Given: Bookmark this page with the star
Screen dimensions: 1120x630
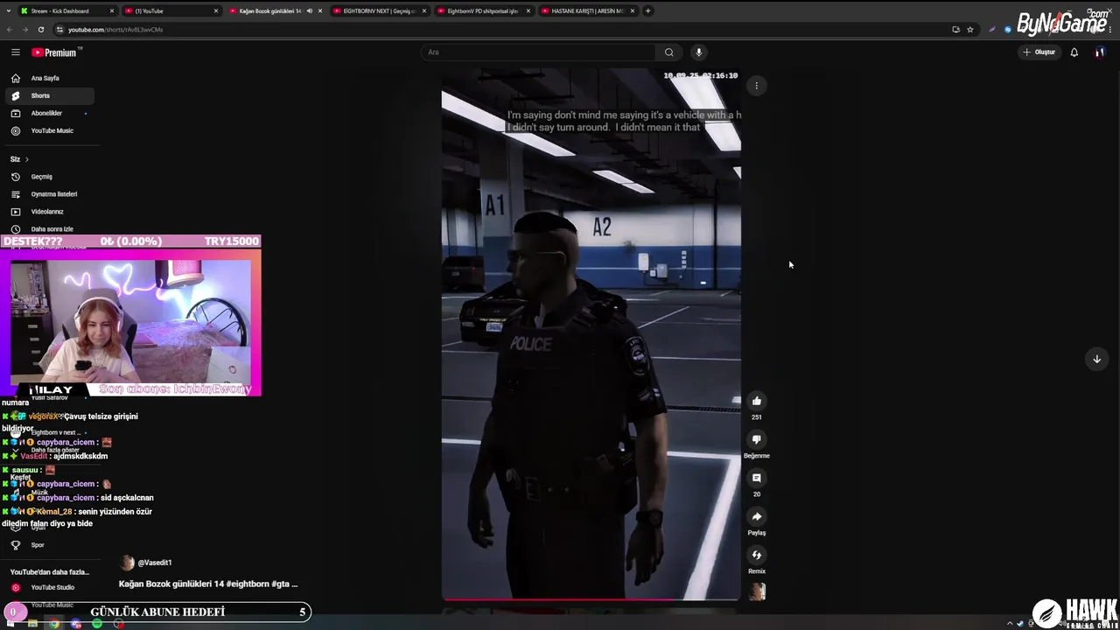Looking at the screenshot, I should tap(970, 30).
